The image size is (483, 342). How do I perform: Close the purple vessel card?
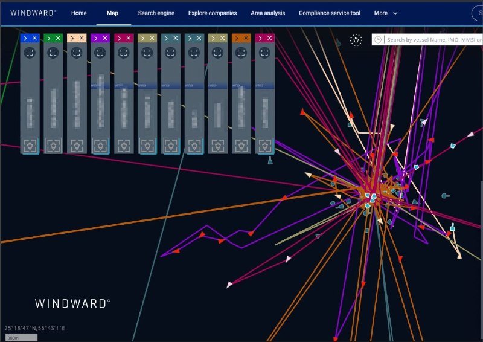[105, 38]
